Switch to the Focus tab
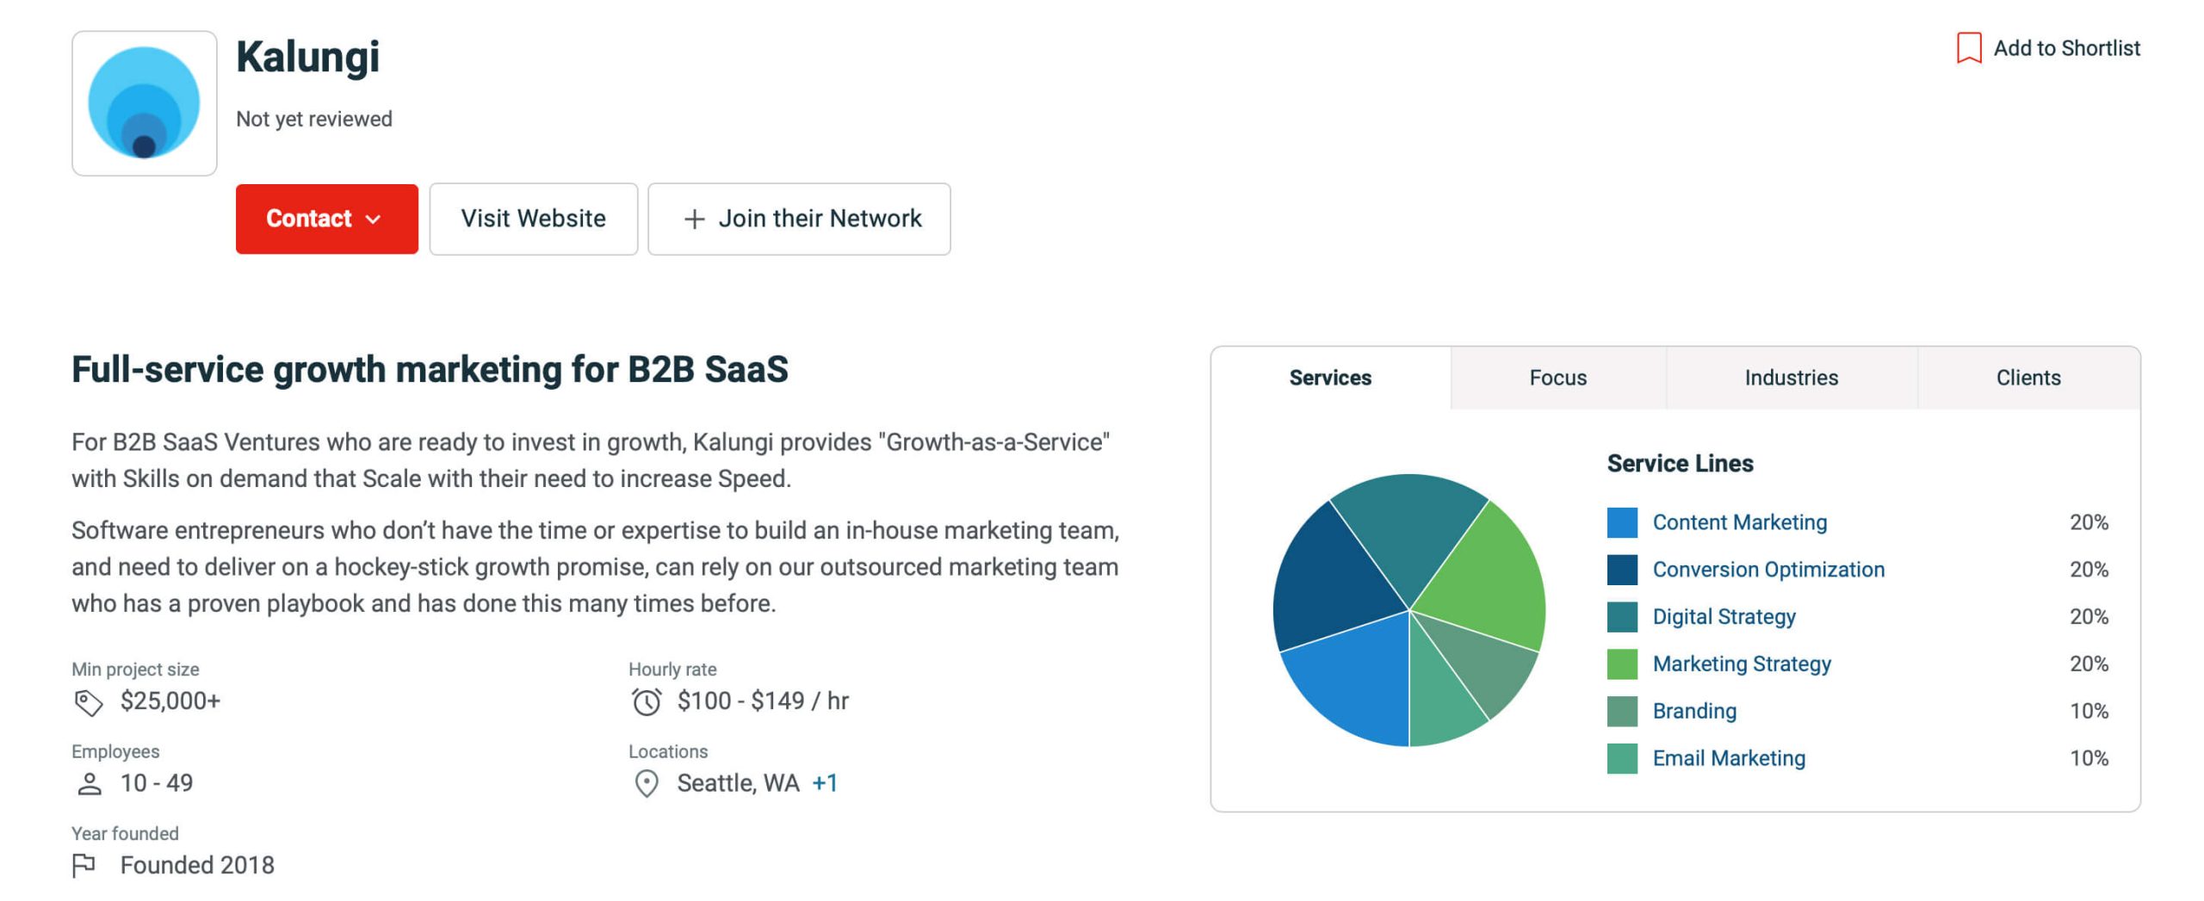This screenshot has width=2204, height=901. pyautogui.click(x=1557, y=378)
